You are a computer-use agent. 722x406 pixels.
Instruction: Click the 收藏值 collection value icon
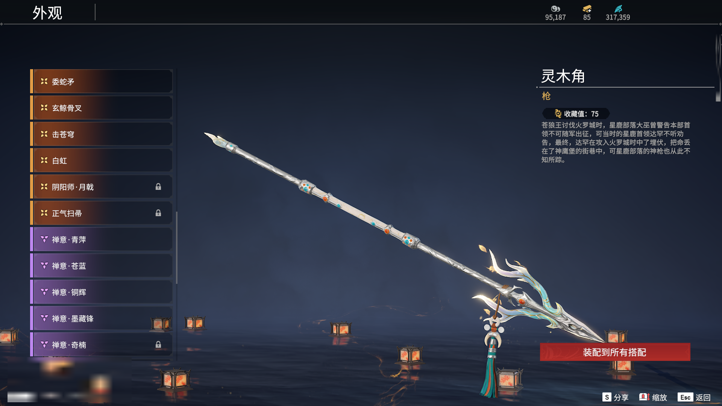coord(558,114)
